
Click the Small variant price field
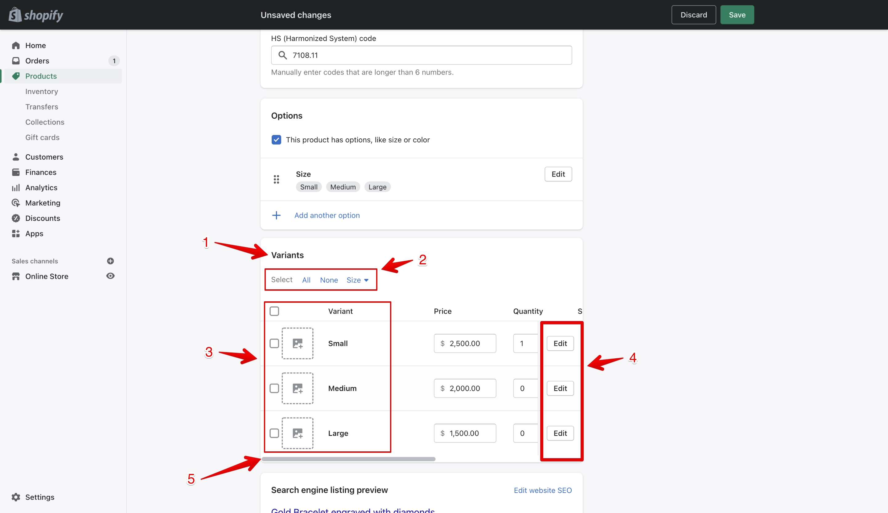pyautogui.click(x=465, y=343)
